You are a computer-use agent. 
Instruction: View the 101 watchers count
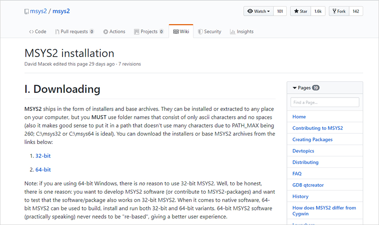pyautogui.click(x=280, y=11)
